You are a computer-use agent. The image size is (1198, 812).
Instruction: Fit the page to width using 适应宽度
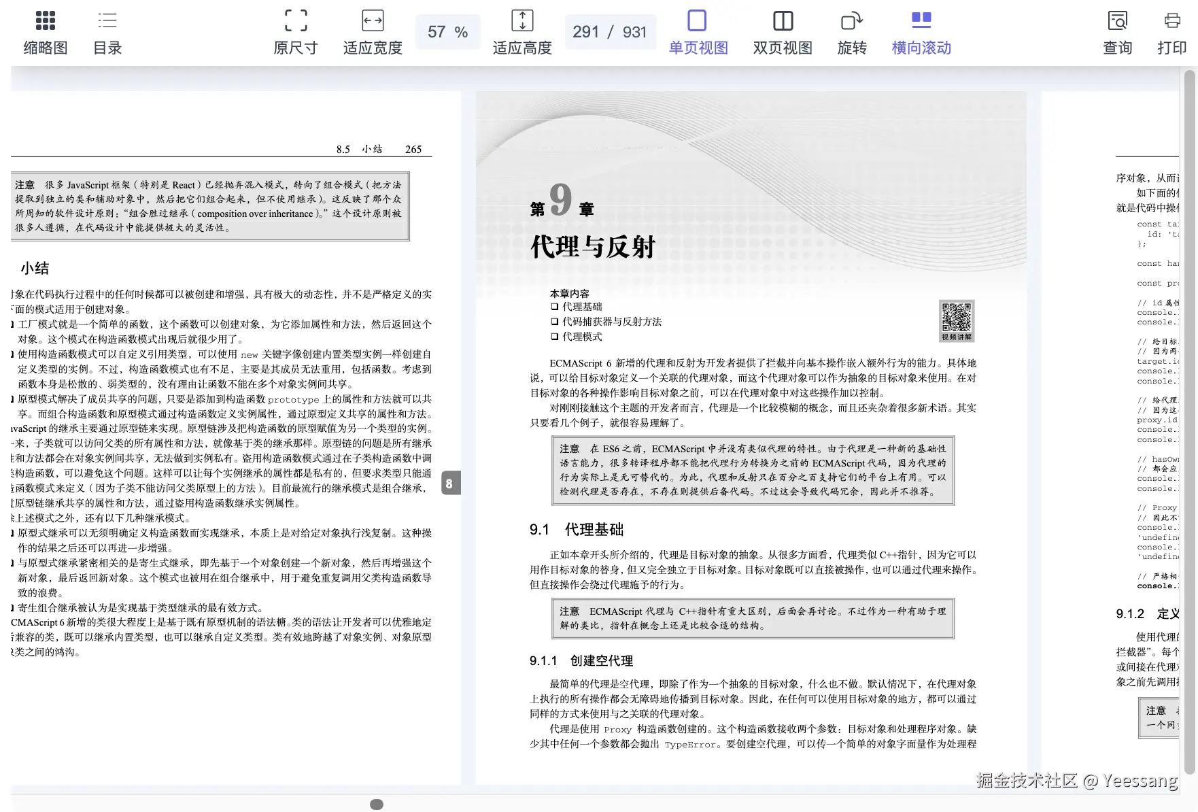pos(371,31)
